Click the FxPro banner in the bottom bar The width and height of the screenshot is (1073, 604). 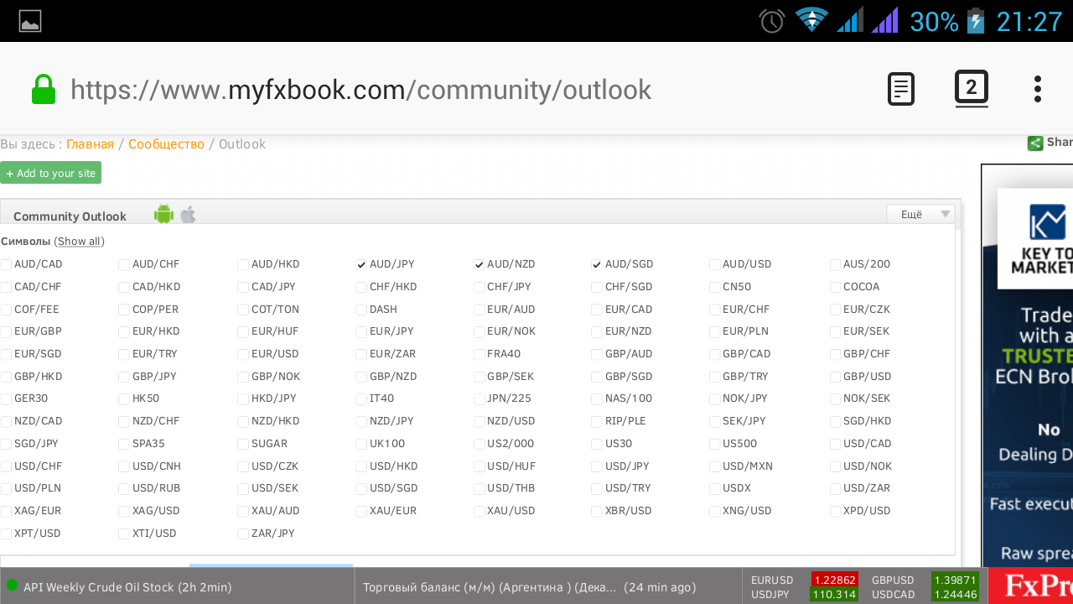tap(1031, 586)
